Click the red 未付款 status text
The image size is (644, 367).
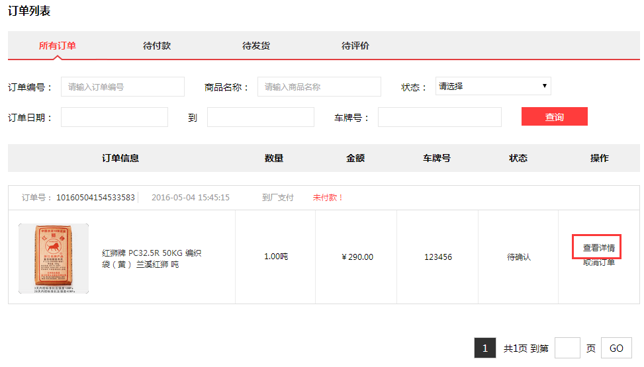click(x=328, y=198)
